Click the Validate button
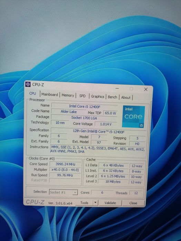 tap(110, 203)
